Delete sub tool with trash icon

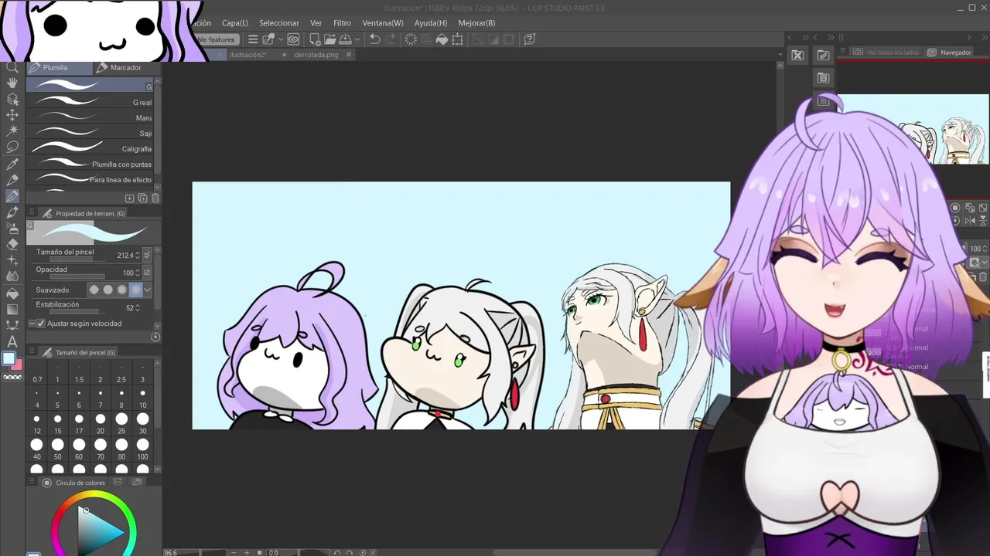pyautogui.click(x=155, y=198)
